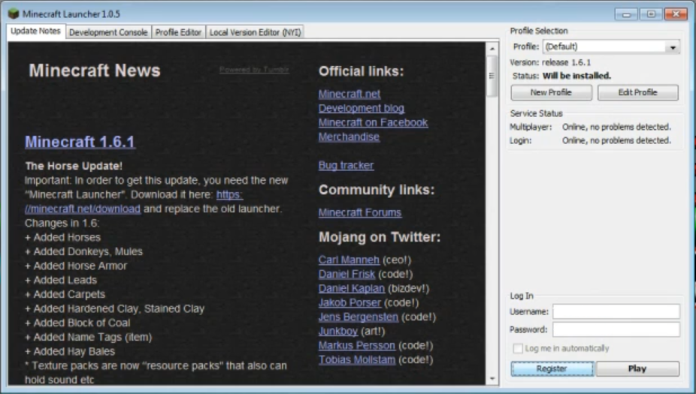696x394 pixels.
Task: Open the Minecraft.net official link
Action: click(350, 94)
